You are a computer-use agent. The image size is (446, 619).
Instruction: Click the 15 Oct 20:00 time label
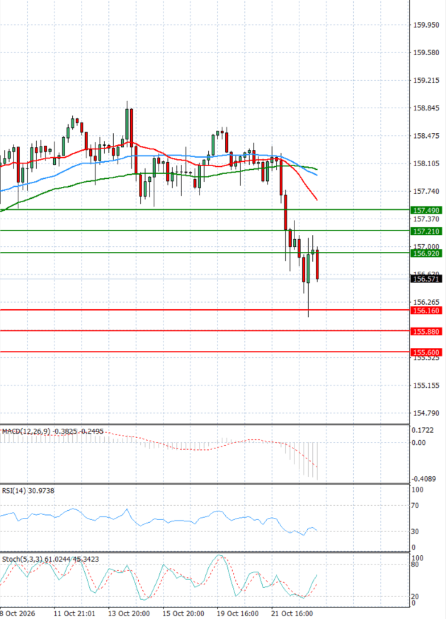183,614
